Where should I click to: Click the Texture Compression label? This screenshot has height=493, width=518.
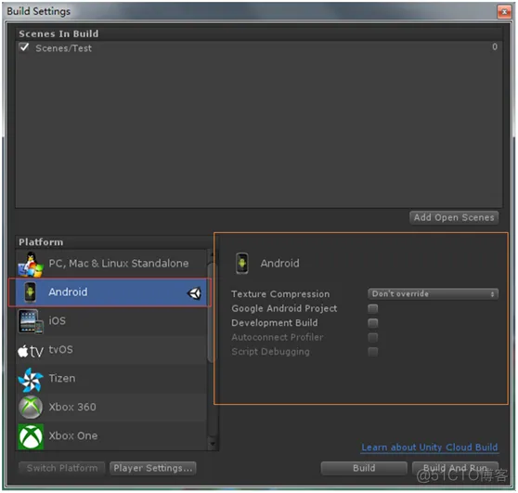click(280, 294)
